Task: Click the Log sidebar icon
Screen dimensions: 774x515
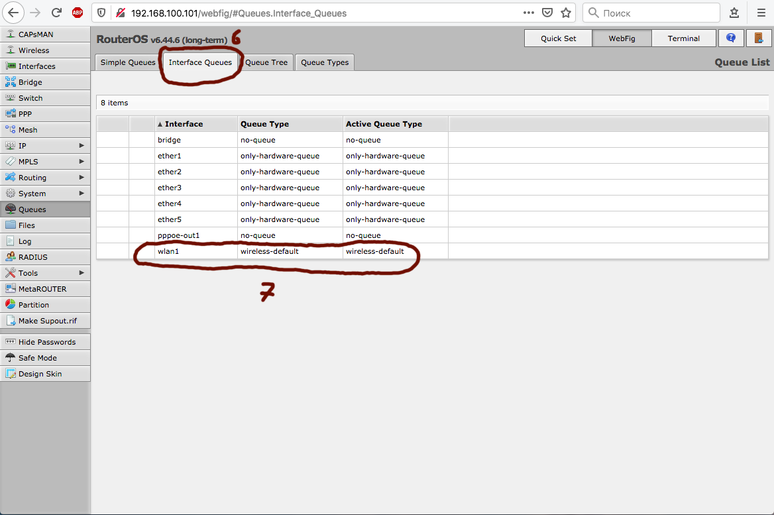Action: (x=11, y=241)
